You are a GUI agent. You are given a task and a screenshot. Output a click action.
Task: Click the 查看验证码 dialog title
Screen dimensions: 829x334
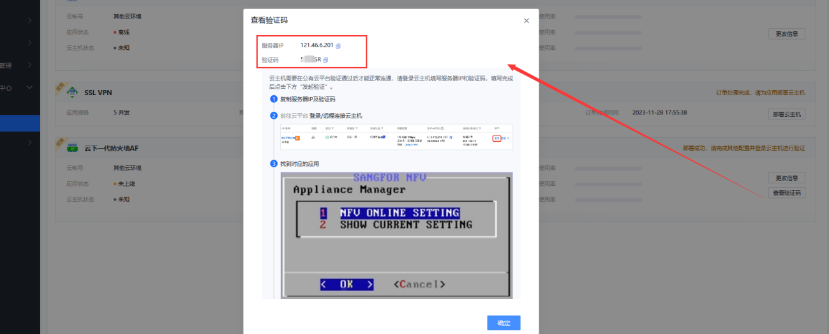click(269, 20)
